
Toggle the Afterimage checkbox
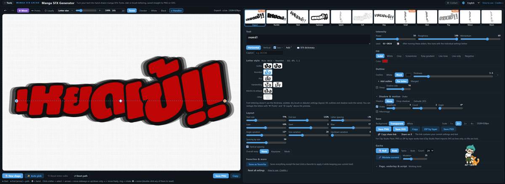377,111
